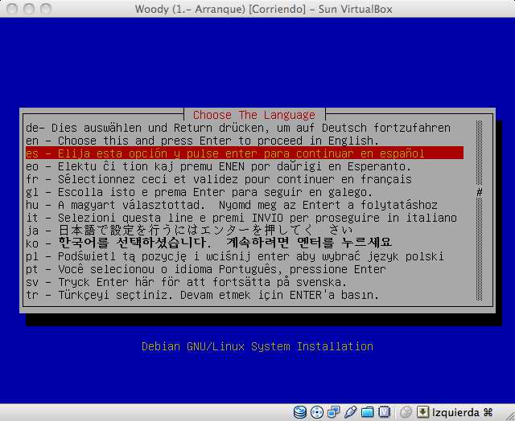Screen dimensions: 515x421
Task: Click the language list scrollbar position marker
Action: click(480, 192)
